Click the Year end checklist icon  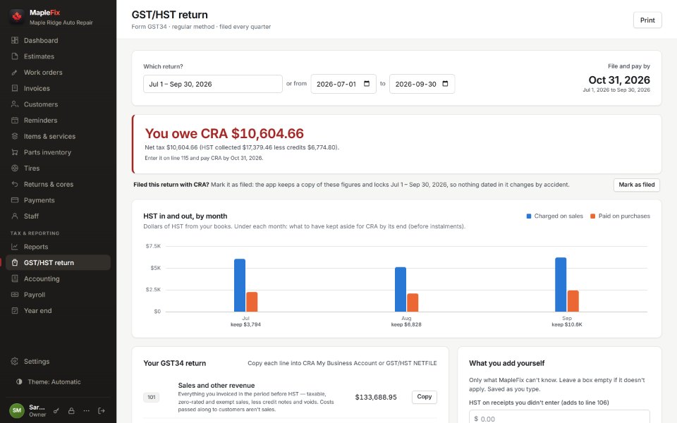point(15,310)
